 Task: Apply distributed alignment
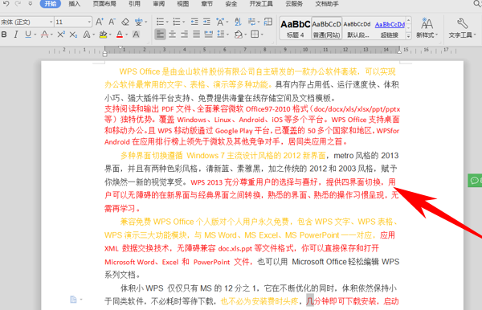coord(209,35)
